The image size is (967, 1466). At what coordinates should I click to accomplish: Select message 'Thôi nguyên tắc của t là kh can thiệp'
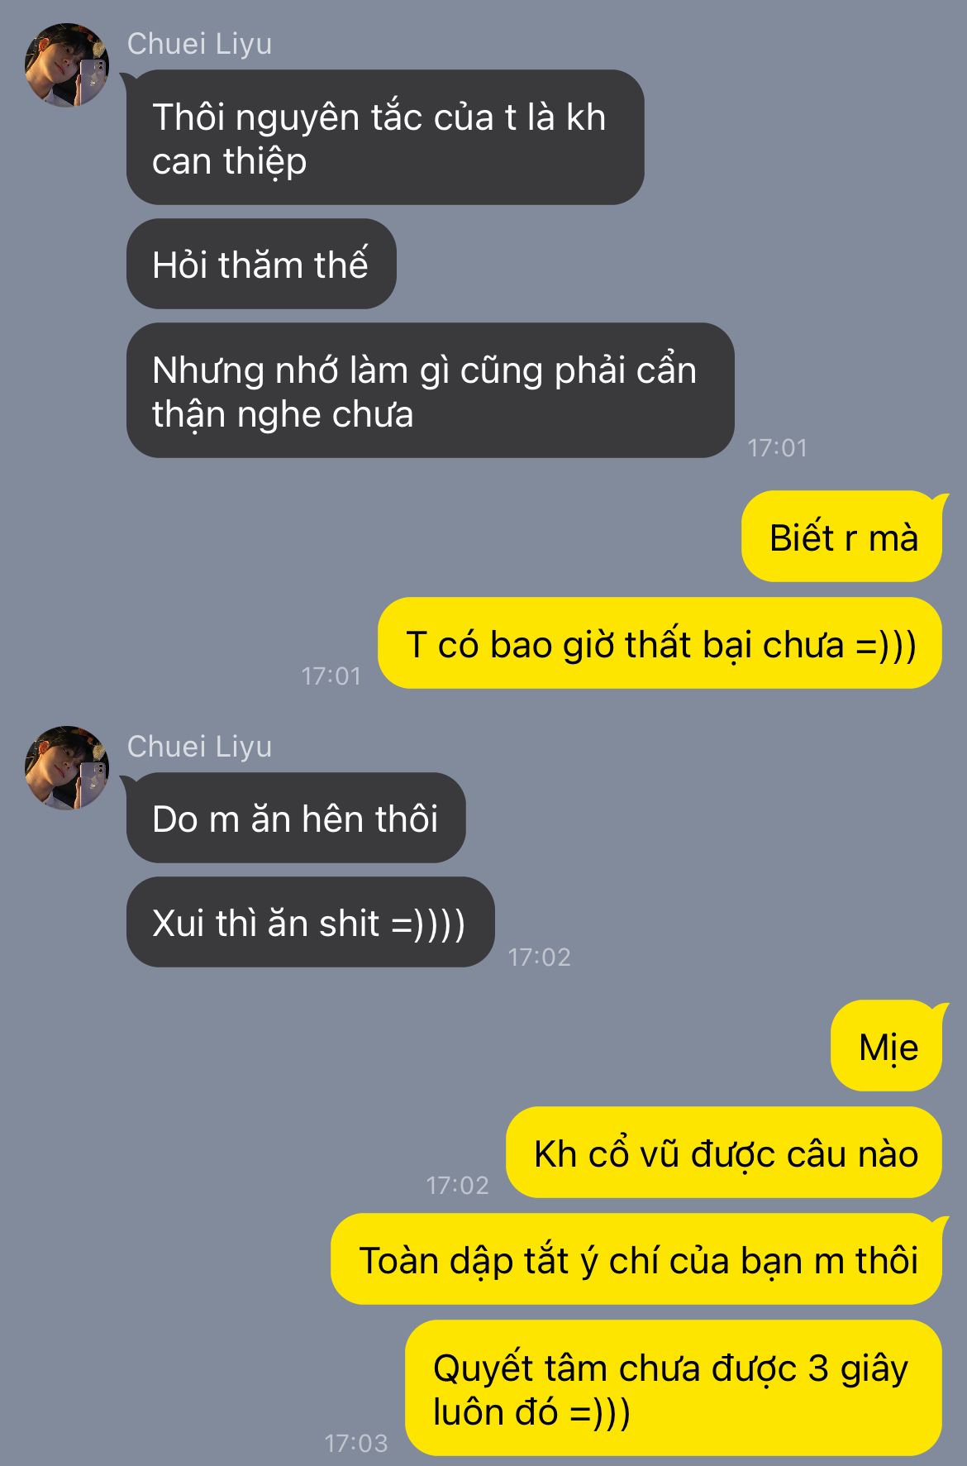point(385,137)
